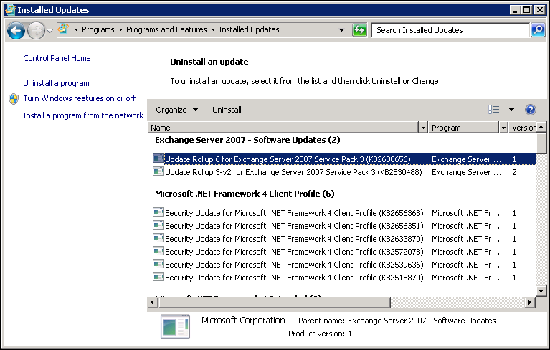Click the Installed Updates title bar icon
The image size is (550, 350).
pos(11,10)
